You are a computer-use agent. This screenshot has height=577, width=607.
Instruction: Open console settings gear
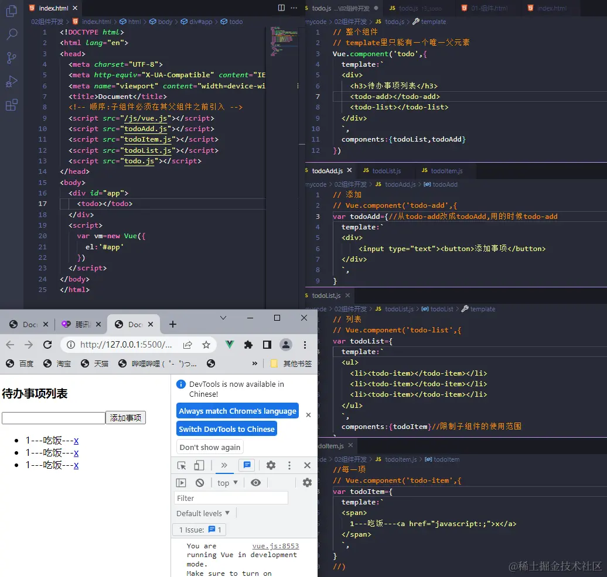pos(307,483)
